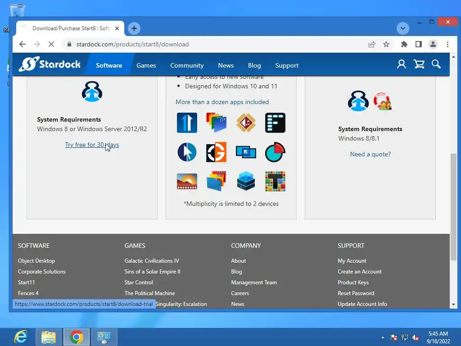Open the Chrome profile avatar
461x346 pixels.
pos(433,44)
